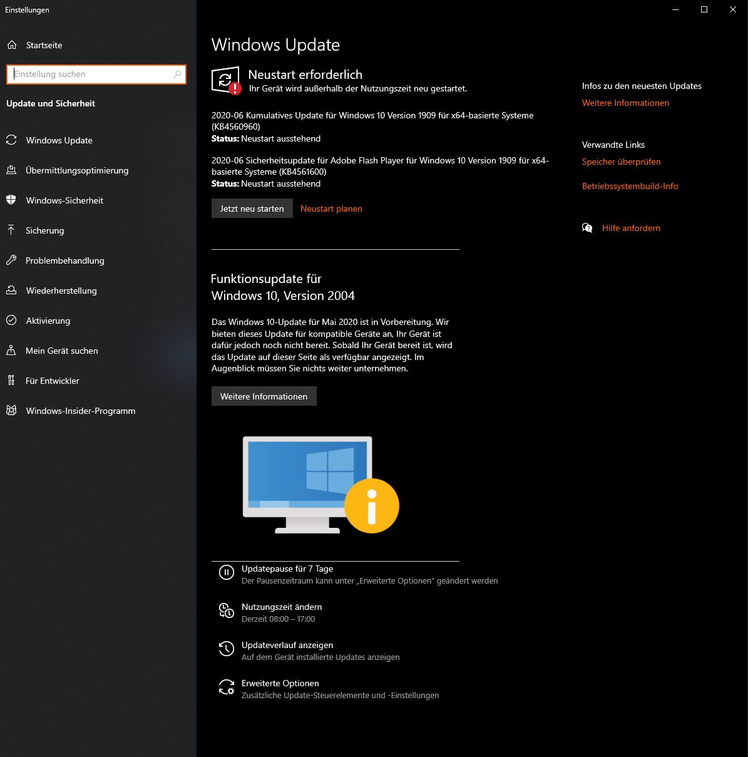Screen dimensions: 748x757
Task: Click the search magnifier icon in search box
Action: [177, 74]
